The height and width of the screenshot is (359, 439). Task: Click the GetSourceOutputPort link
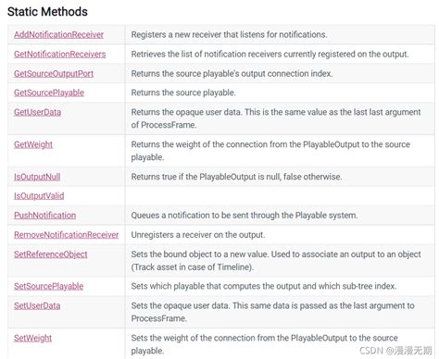(54, 73)
